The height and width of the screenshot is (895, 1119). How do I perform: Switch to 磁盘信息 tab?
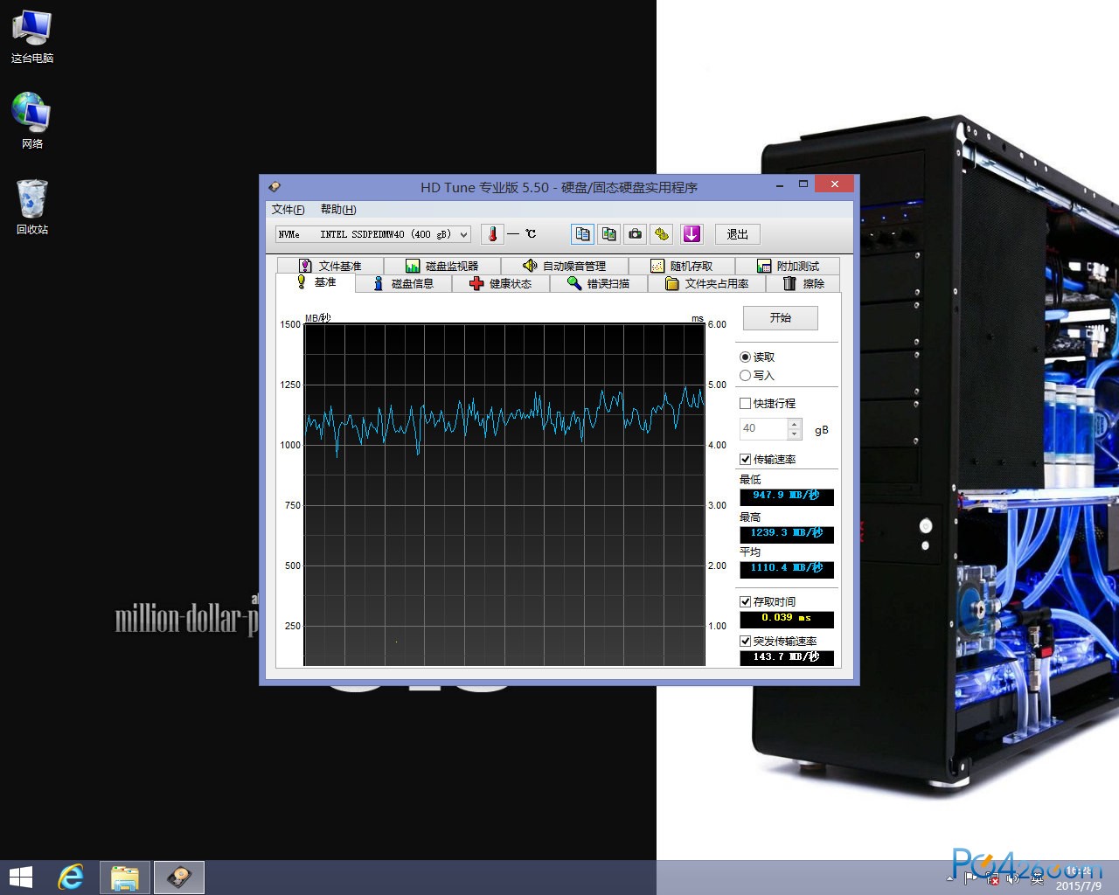click(x=403, y=283)
